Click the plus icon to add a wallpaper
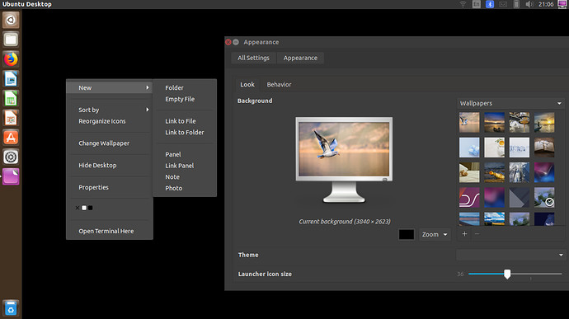 click(464, 234)
